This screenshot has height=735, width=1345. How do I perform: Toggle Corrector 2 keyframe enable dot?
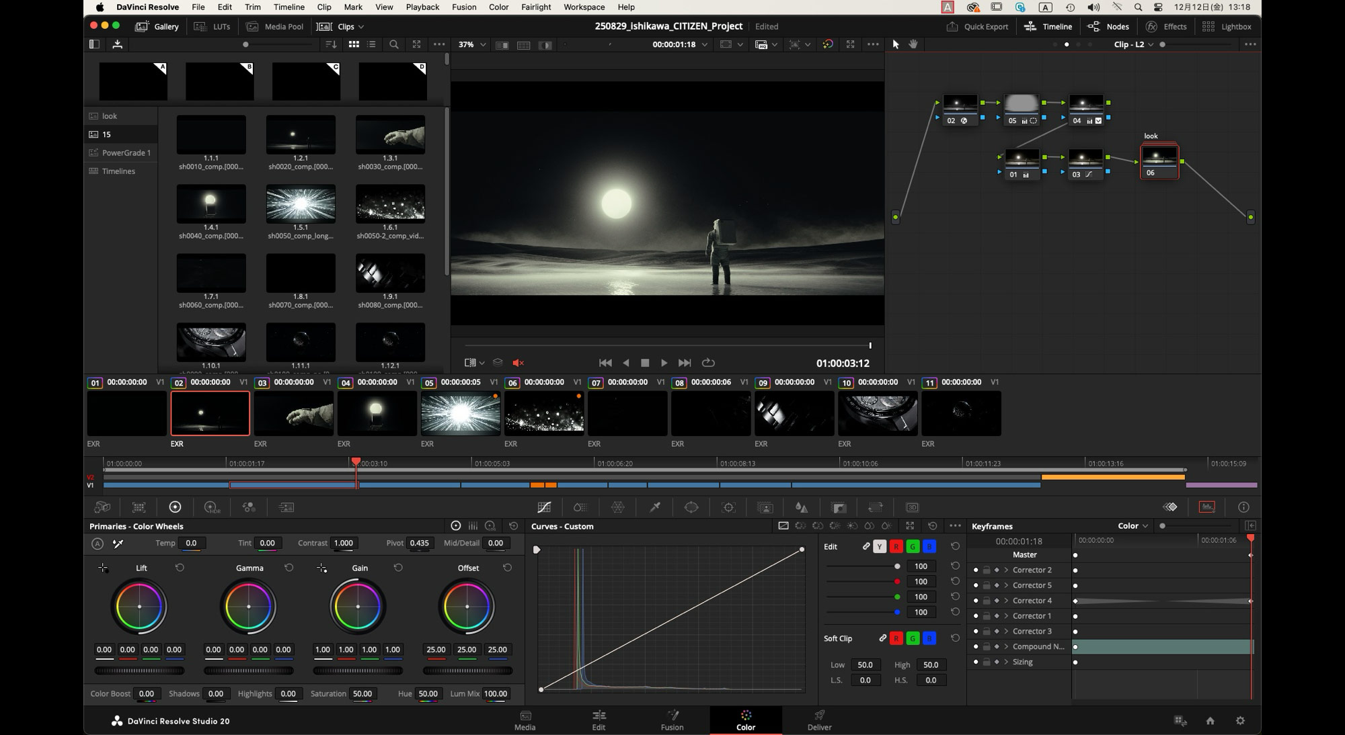point(976,570)
